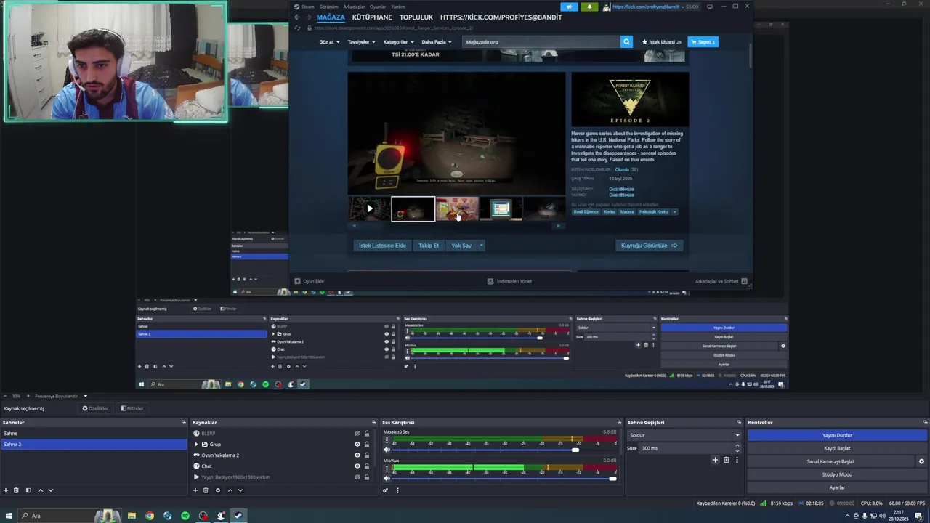Open advanced audio properties gears icon in Ses Karıştırıcı
Screen dimensions: 930x523
(x=386, y=490)
